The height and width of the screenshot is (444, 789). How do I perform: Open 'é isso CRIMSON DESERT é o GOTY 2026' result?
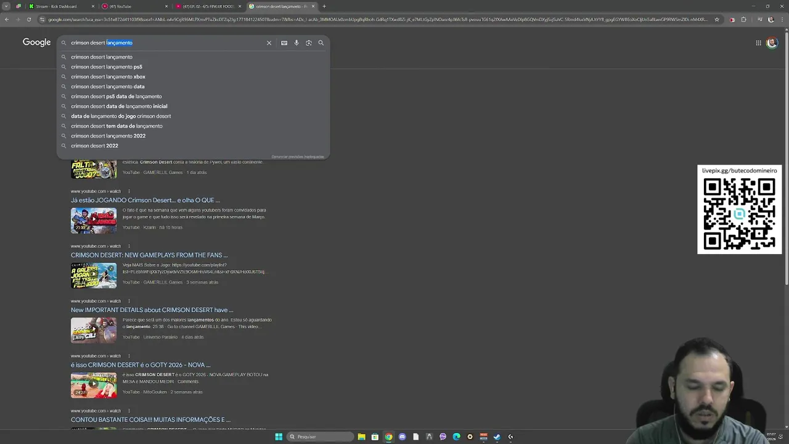pyautogui.click(x=141, y=364)
